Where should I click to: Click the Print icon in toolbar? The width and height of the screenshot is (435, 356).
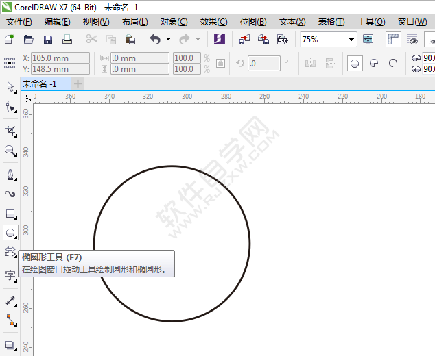coord(67,40)
